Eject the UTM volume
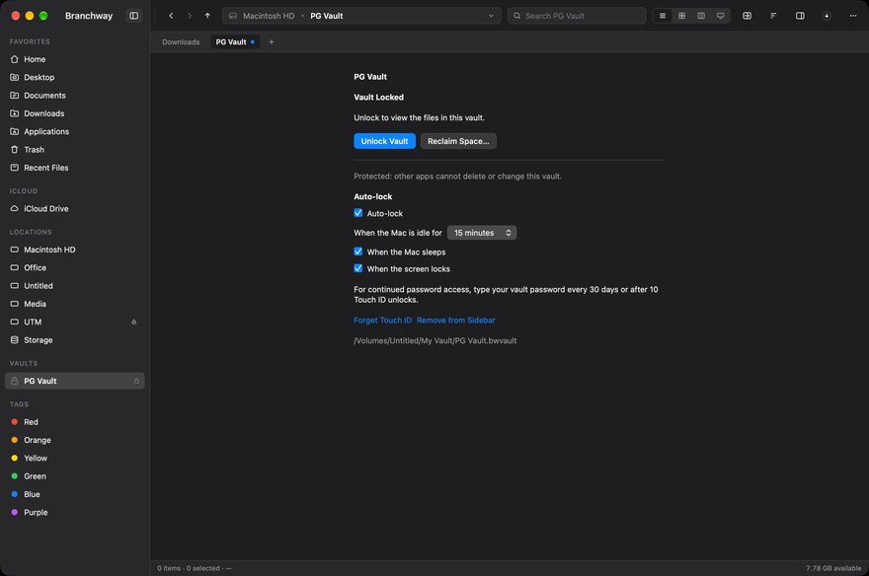The height and width of the screenshot is (576, 869). point(133,323)
